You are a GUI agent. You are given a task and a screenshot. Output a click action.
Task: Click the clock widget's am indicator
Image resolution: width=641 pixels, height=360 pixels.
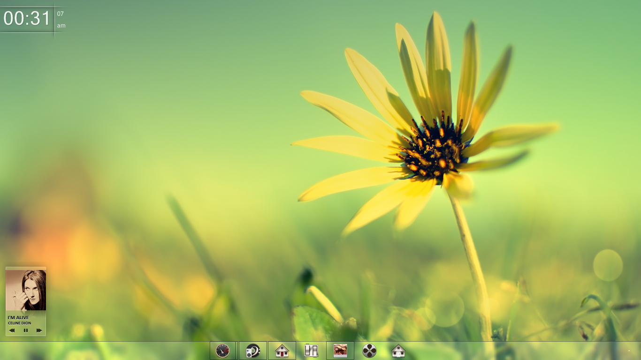(x=61, y=26)
